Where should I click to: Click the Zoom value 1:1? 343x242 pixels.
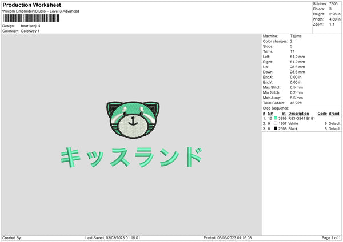tap(332, 24)
